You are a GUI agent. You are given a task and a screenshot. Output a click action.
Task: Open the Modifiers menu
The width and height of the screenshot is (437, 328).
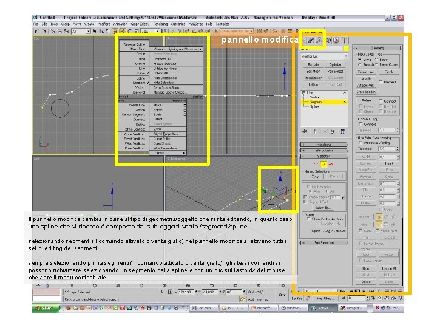pos(103,24)
